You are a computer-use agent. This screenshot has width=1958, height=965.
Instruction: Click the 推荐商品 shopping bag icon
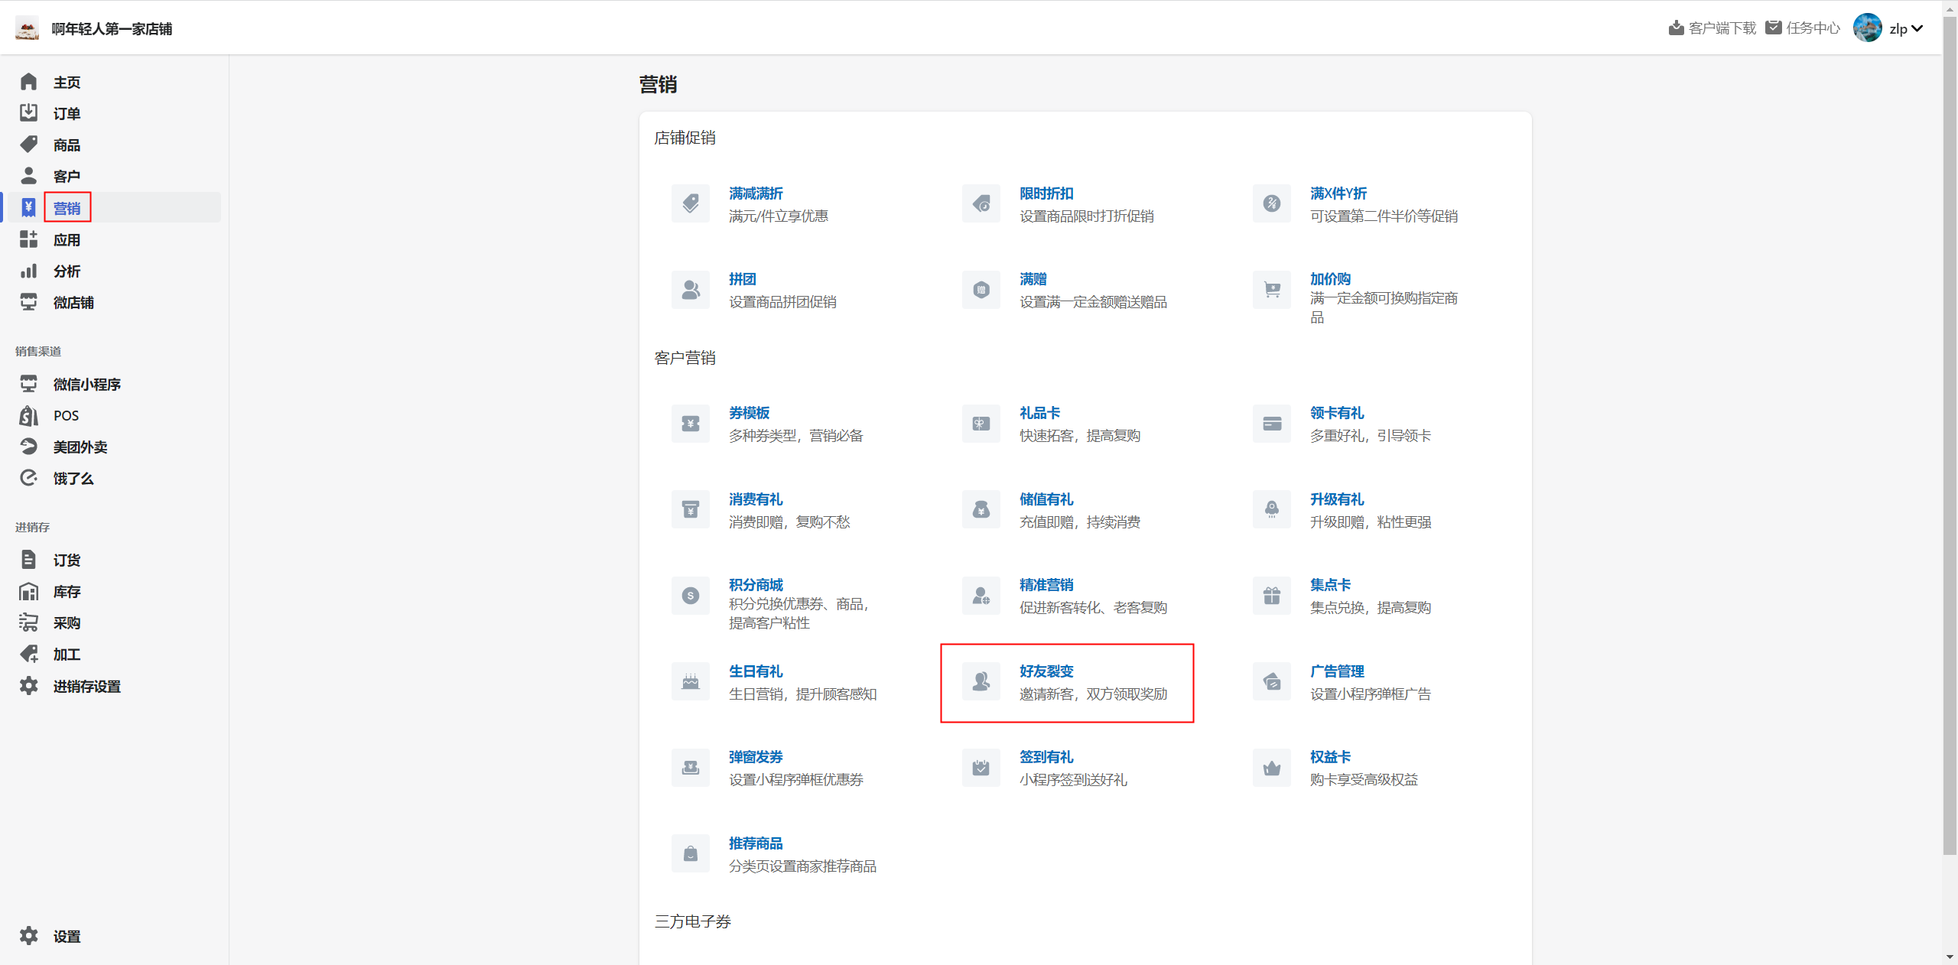[x=690, y=853]
